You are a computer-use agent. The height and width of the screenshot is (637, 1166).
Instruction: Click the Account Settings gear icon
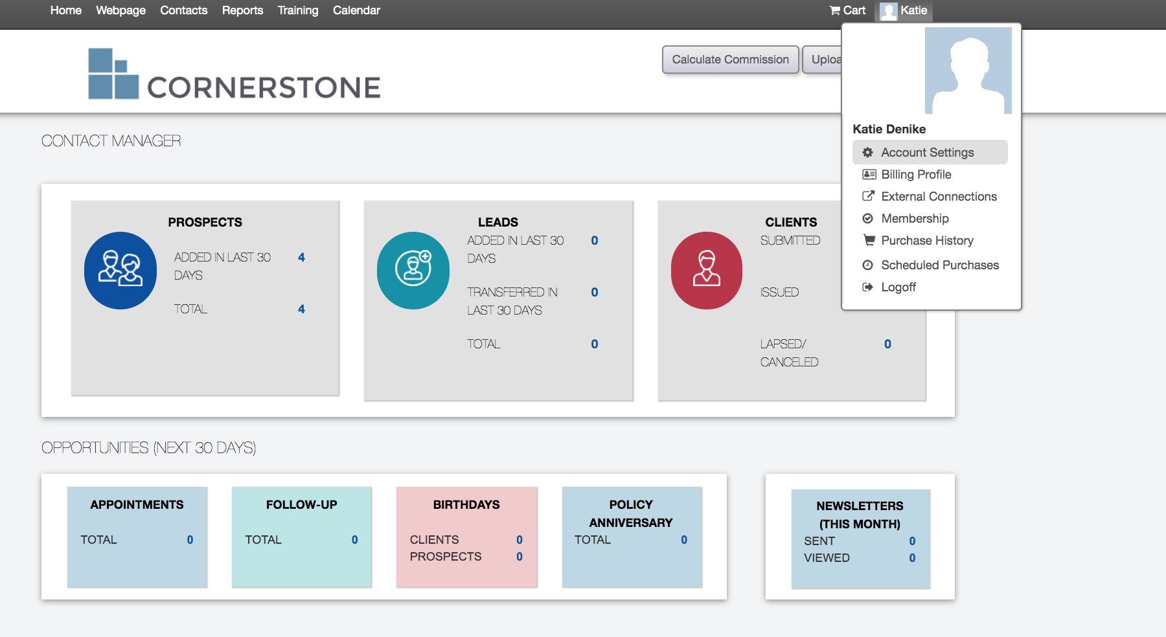[x=868, y=152]
